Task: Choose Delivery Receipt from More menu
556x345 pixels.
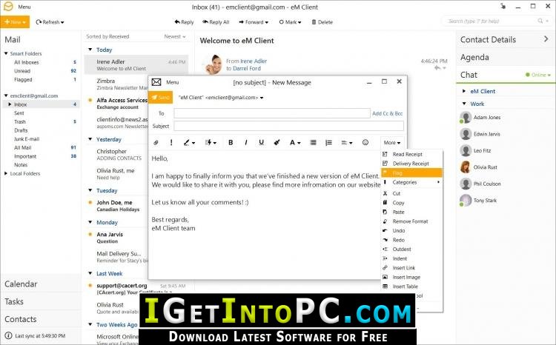Action: coord(412,164)
